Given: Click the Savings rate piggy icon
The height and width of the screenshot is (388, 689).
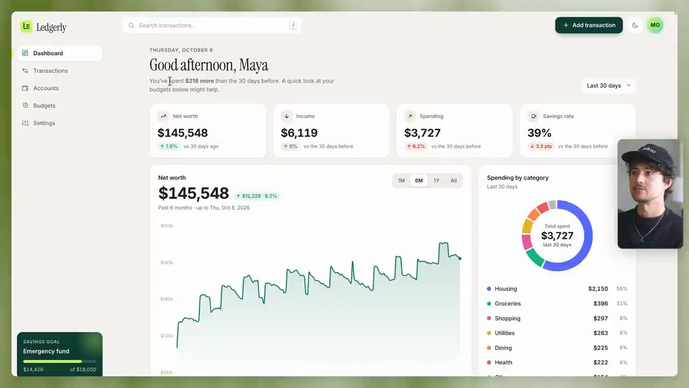Looking at the screenshot, I should pos(533,116).
